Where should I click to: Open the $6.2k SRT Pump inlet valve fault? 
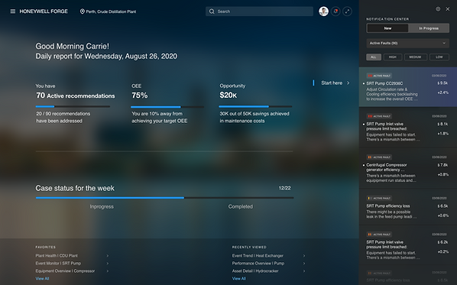tap(408, 246)
